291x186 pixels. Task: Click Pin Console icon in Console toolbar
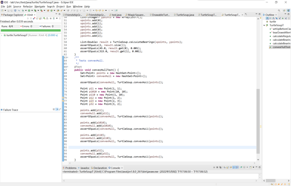click(241, 167)
